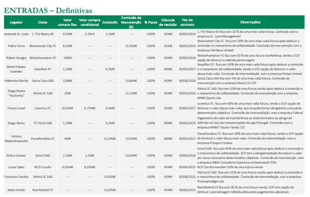Click the '0,03M€' maintenance commission cell
The image size is (310, 197).
[132, 138]
